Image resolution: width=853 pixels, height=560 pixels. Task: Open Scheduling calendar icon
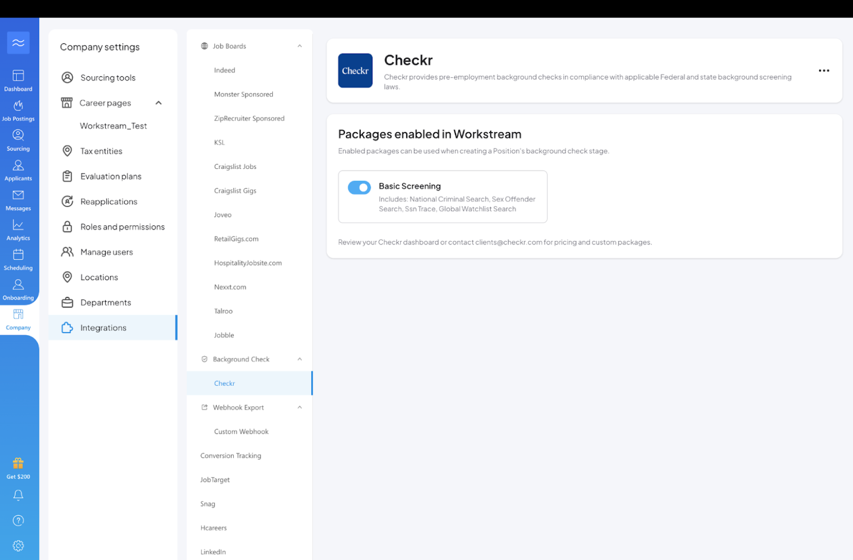[x=18, y=255]
